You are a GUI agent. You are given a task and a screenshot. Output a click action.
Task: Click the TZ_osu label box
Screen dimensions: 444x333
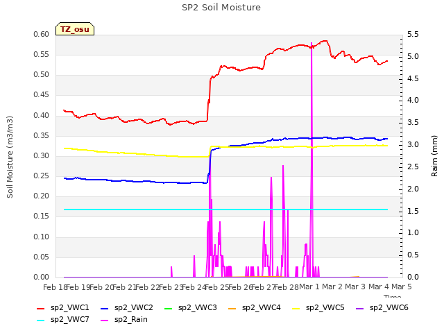click(75, 29)
